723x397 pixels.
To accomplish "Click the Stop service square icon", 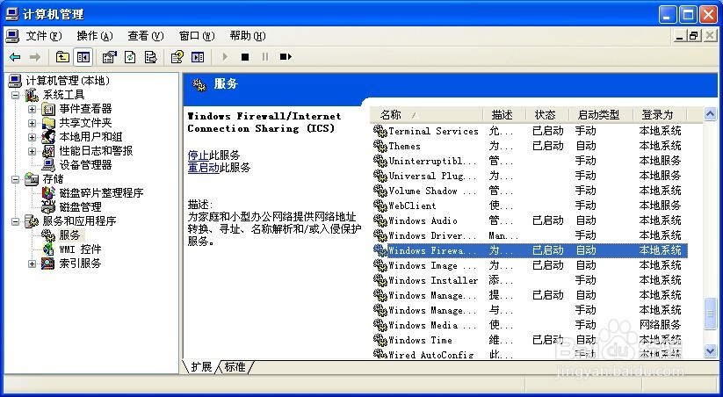I will [x=245, y=57].
